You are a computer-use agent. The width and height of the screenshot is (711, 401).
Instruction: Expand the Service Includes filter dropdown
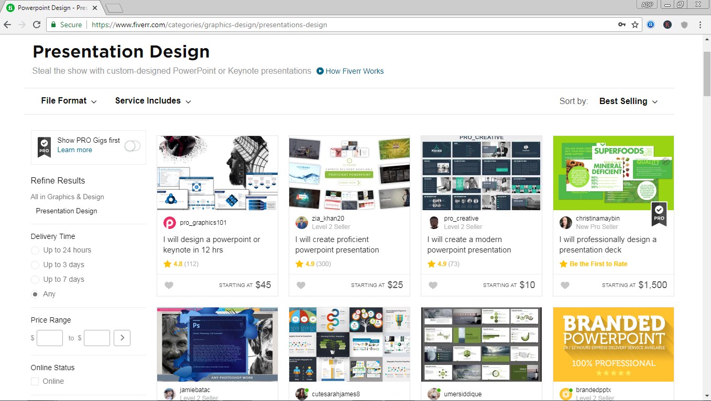153,101
